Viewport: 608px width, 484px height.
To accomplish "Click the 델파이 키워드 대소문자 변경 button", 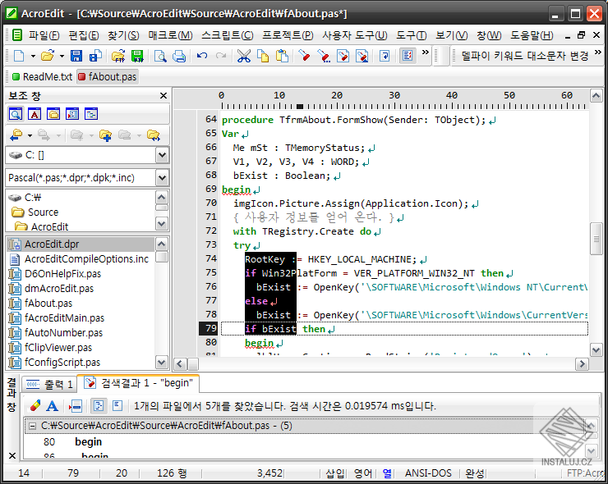I will pyautogui.click(x=525, y=56).
